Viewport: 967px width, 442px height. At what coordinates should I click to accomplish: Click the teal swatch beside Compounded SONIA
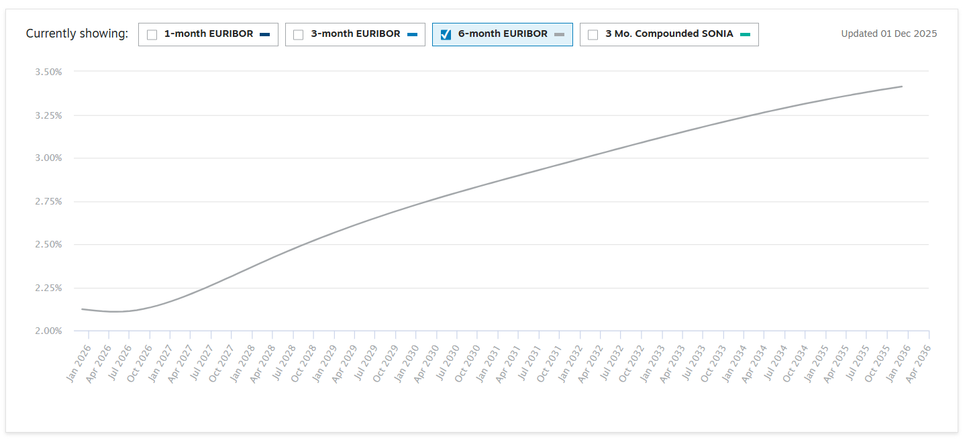745,34
